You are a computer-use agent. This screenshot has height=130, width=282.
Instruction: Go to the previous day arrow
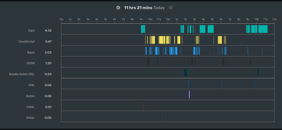coord(118,8)
